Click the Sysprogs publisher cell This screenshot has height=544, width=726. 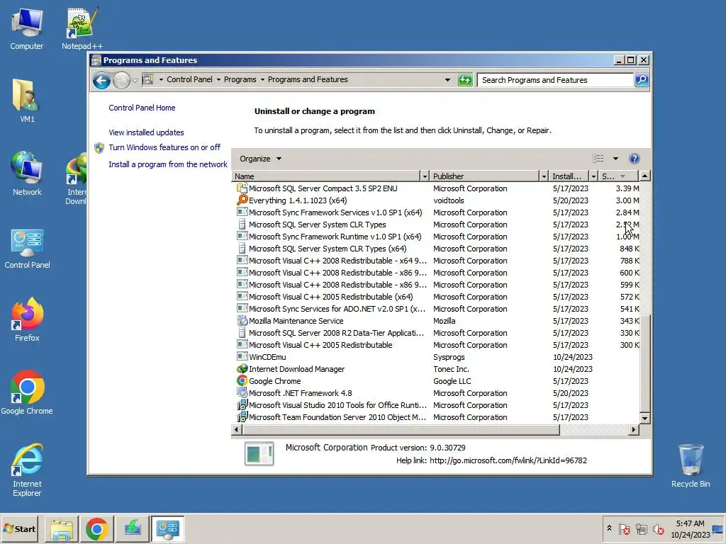(449, 357)
